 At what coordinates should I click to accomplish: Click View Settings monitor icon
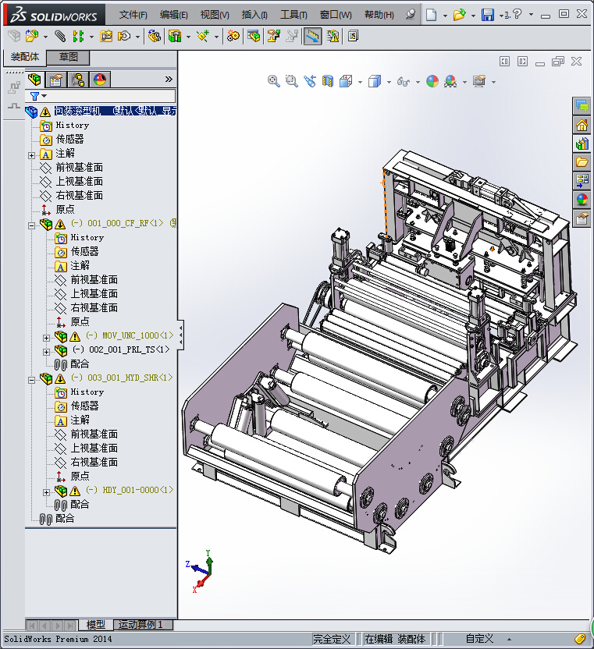tap(479, 81)
